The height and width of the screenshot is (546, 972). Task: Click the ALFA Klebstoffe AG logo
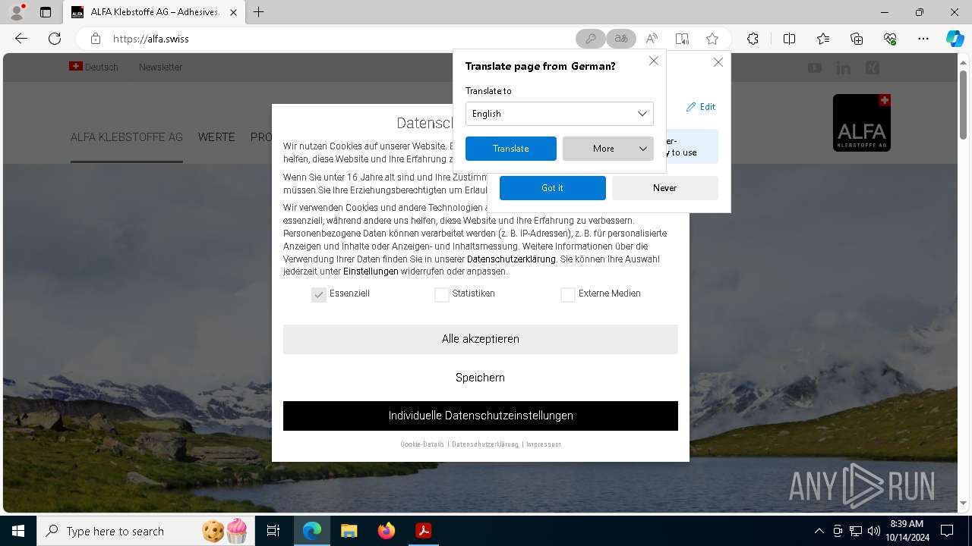click(862, 123)
